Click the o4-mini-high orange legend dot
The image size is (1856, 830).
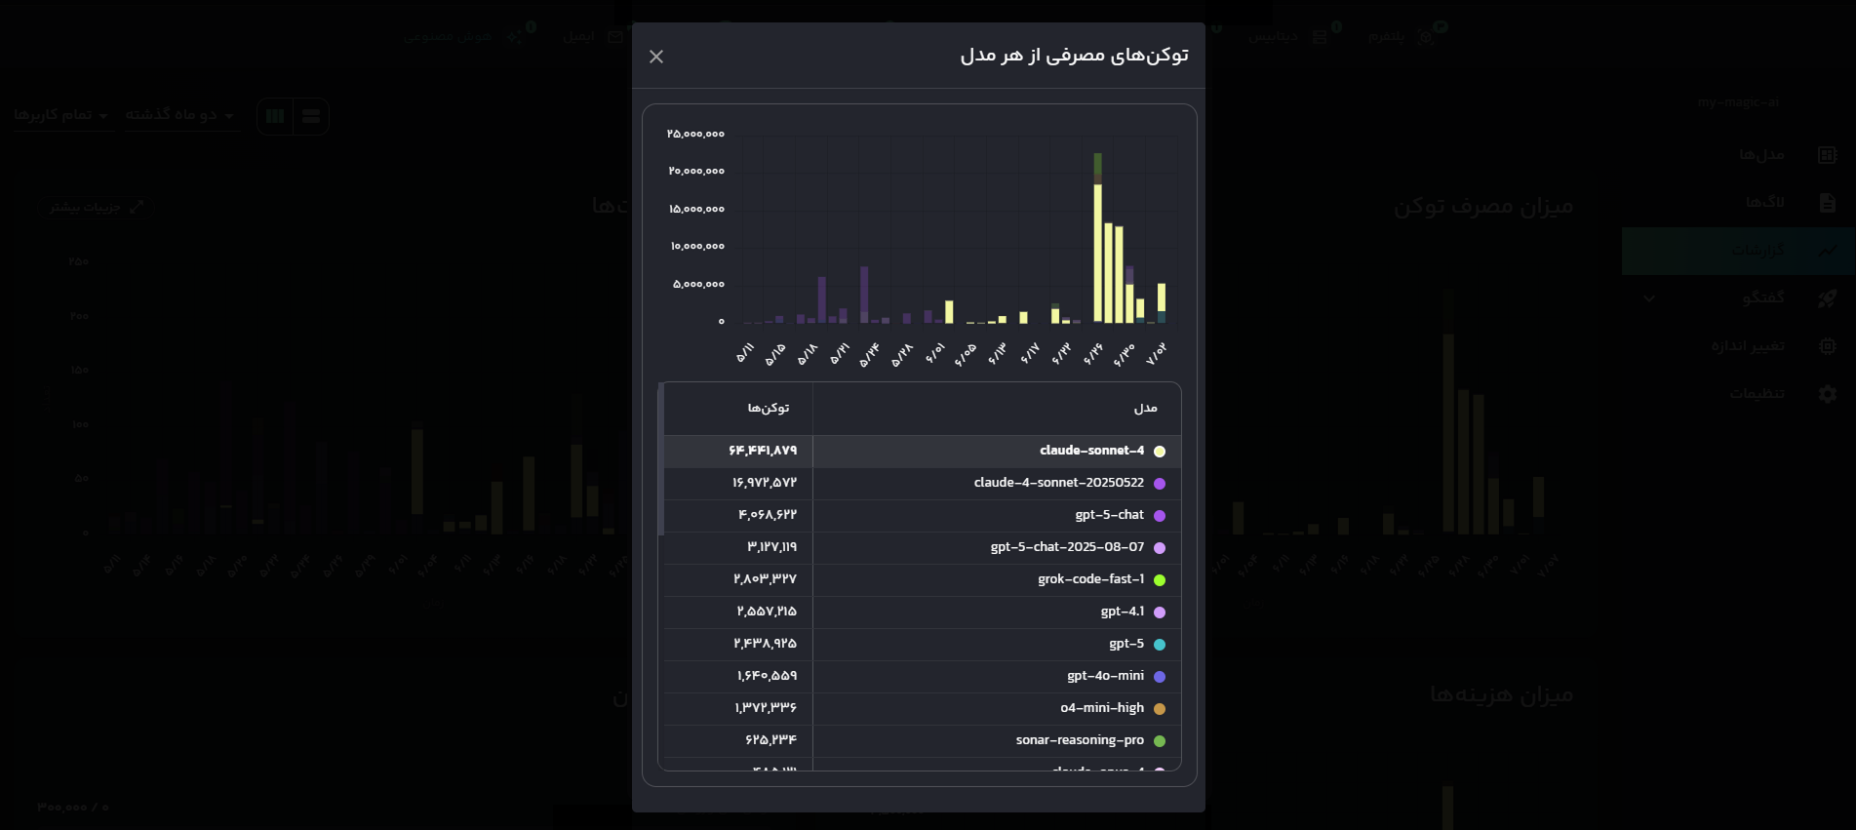1160,709
